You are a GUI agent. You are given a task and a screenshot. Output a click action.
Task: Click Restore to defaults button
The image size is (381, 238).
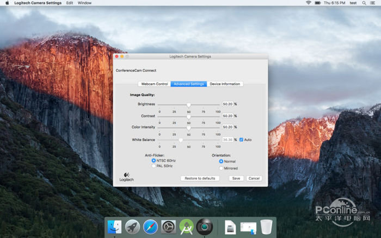[x=200, y=178]
